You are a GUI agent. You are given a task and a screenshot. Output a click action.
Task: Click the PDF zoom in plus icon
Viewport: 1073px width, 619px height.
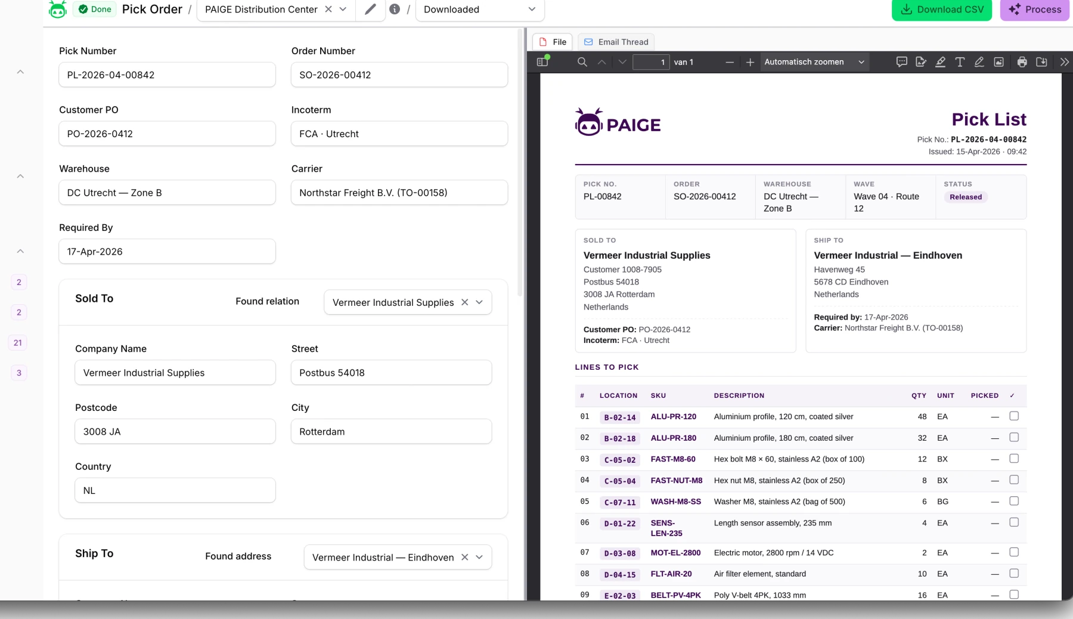(x=750, y=62)
